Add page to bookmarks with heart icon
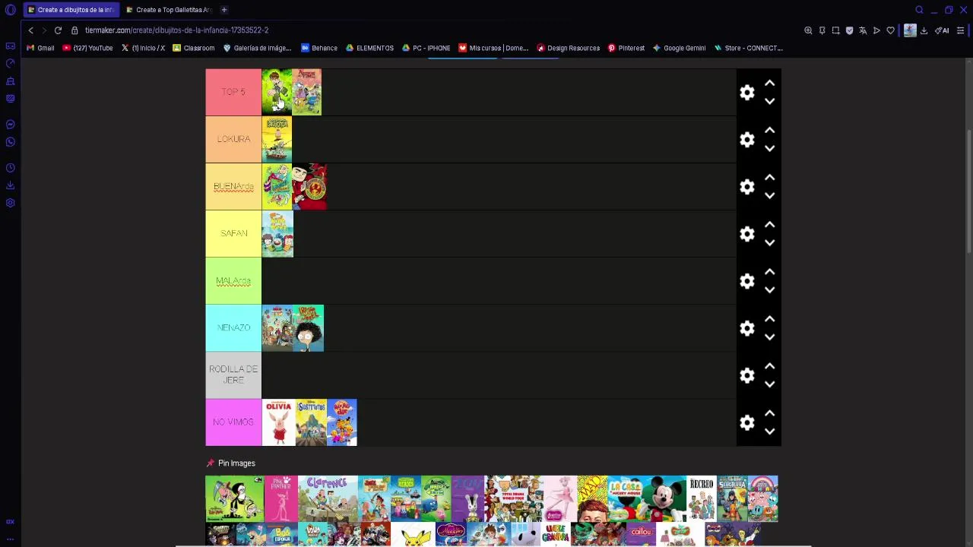The height and width of the screenshot is (547, 973). (890, 30)
